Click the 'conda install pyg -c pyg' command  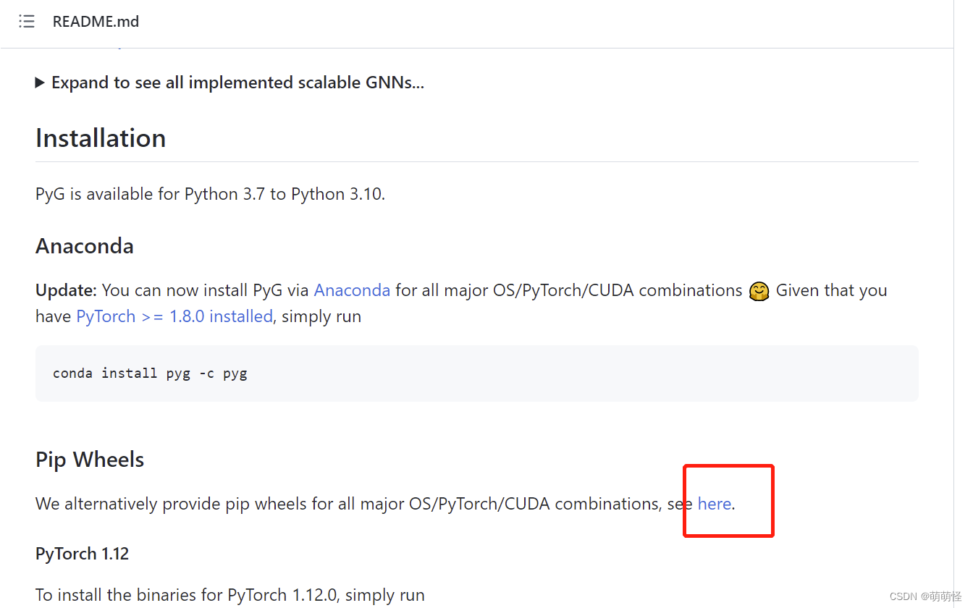pos(150,373)
